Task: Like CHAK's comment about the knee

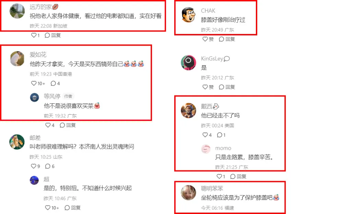Action: [208, 39]
